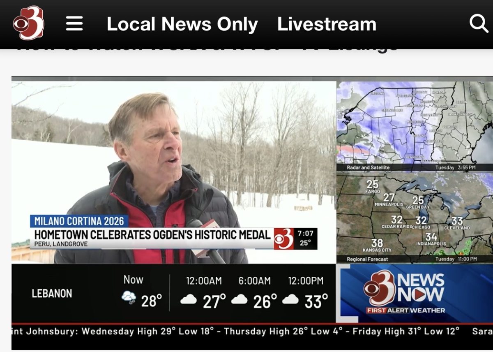Image resolution: width=493 pixels, height=352 pixels.
Task: Click the First Alert Weather badge
Action: point(406,310)
